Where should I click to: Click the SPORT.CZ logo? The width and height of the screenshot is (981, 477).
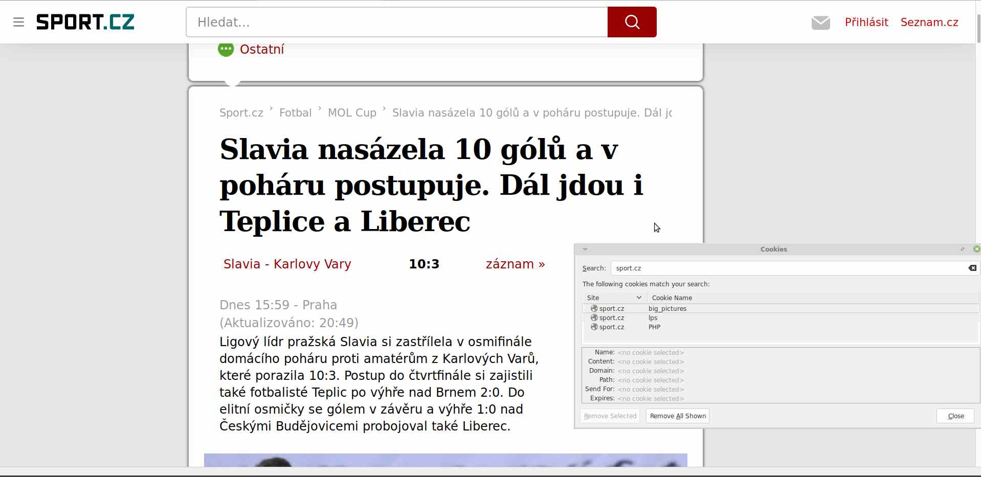pyautogui.click(x=85, y=22)
